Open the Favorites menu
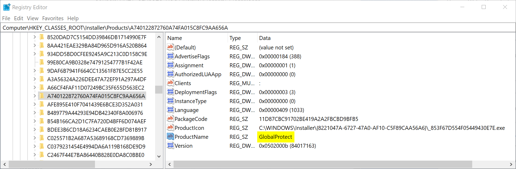The image size is (516, 169). pyautogui.click(x=53, y=18)
